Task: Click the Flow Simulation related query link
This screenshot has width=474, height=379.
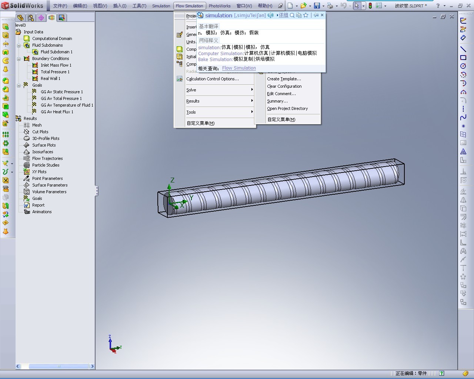Action: point(239,68)
